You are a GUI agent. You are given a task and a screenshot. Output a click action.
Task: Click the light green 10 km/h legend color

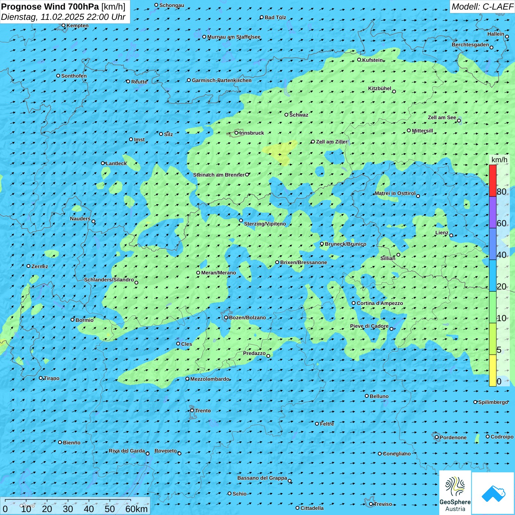point(493,307)
